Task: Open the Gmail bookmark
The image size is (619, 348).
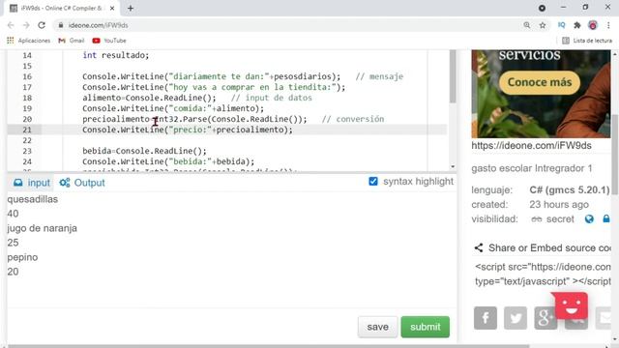Action: (x=72, y=41)
